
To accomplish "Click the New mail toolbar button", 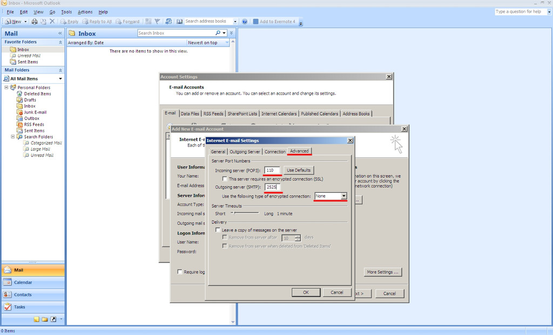I will (x=14, y=22).
